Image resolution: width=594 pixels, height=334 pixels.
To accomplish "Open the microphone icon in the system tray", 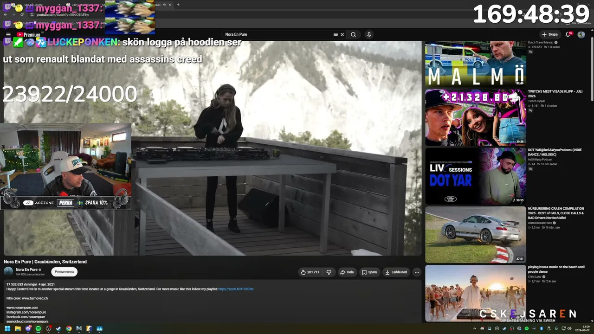I will click(x=556, y=328).
